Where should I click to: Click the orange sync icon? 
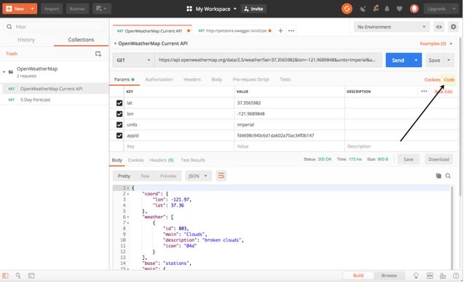pyautogui.click(x=347, y=9)
